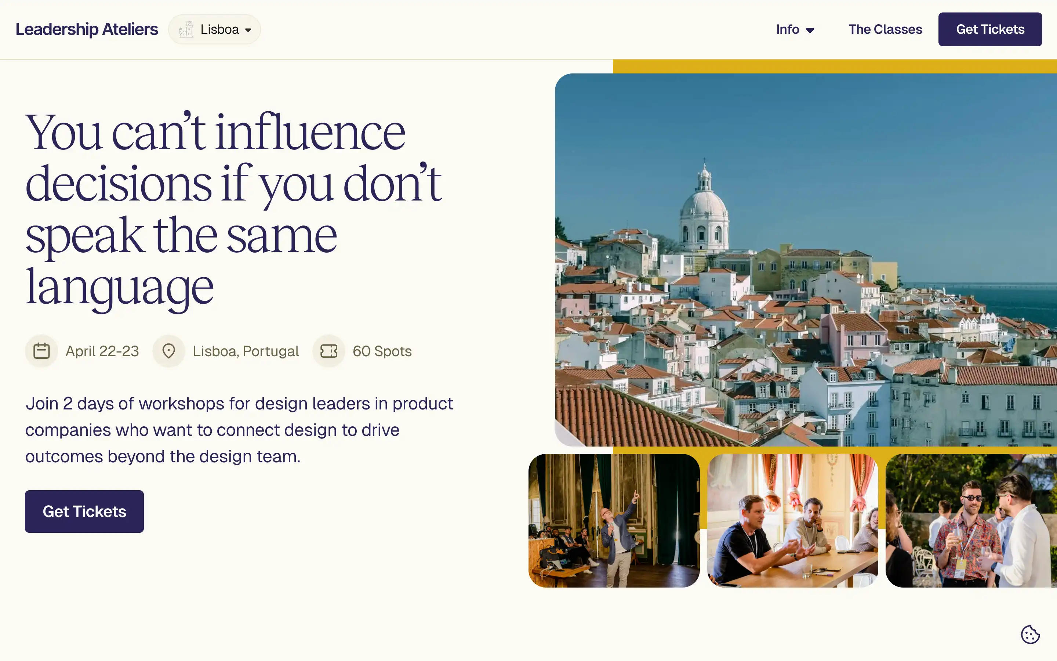Expand the Lisboa city dropdown

(x=214, y=29)
